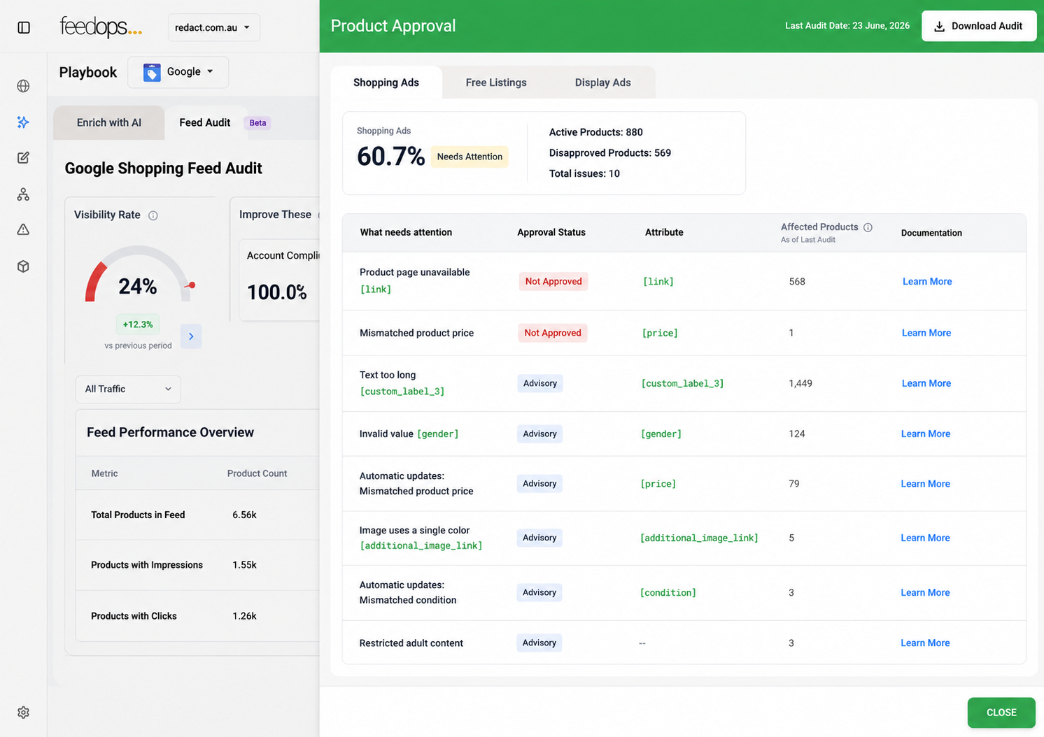Click the 1,449 affected products value

[800, 383]
